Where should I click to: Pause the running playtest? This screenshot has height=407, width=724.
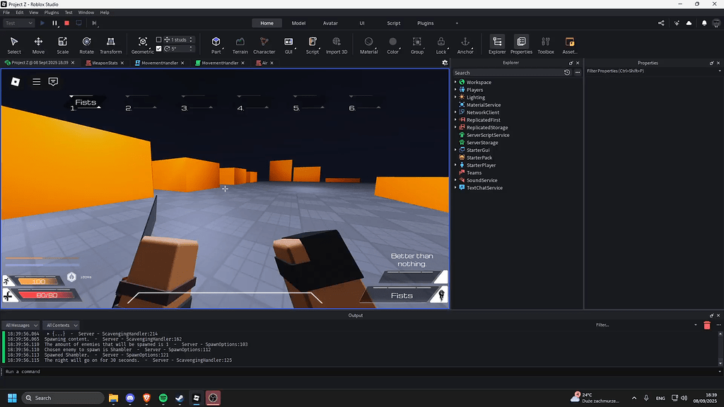click(54, 23)
